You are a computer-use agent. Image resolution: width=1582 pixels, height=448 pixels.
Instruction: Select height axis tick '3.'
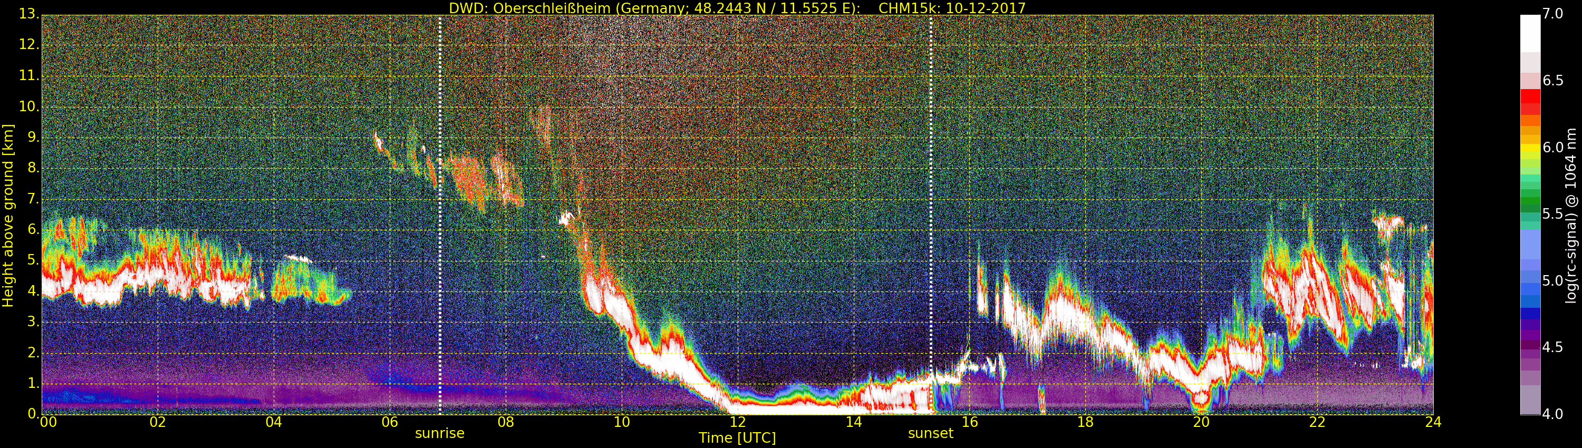33,322
